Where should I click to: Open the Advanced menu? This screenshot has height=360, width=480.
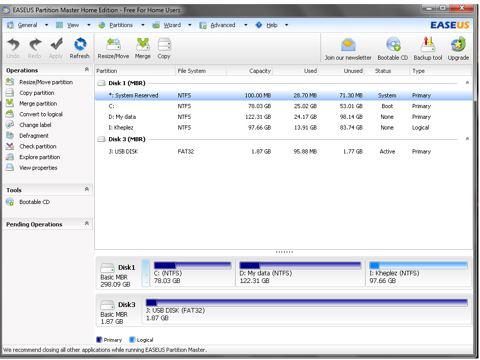pos(223,25)
